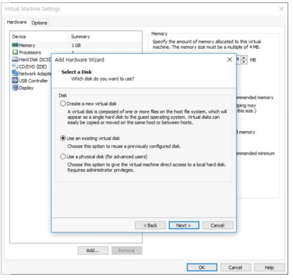
Task: Select Use a physical disk option
Action: click(63, 156)
